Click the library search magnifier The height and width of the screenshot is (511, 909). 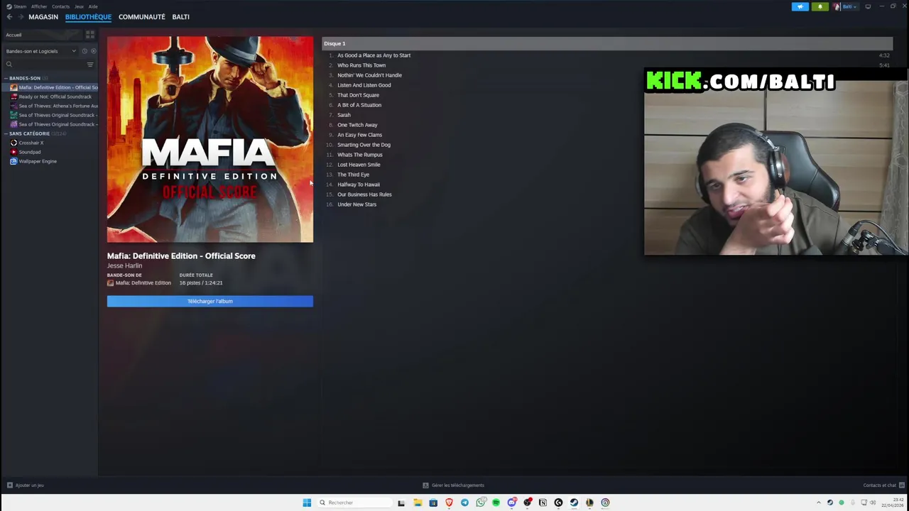(x=9, y=65)
